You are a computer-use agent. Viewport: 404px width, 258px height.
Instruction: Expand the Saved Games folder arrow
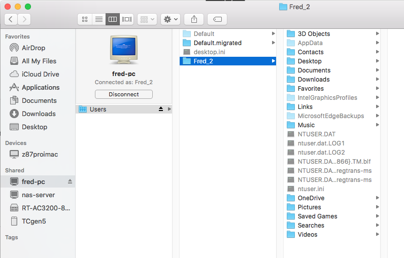click(x=378, y=216)
